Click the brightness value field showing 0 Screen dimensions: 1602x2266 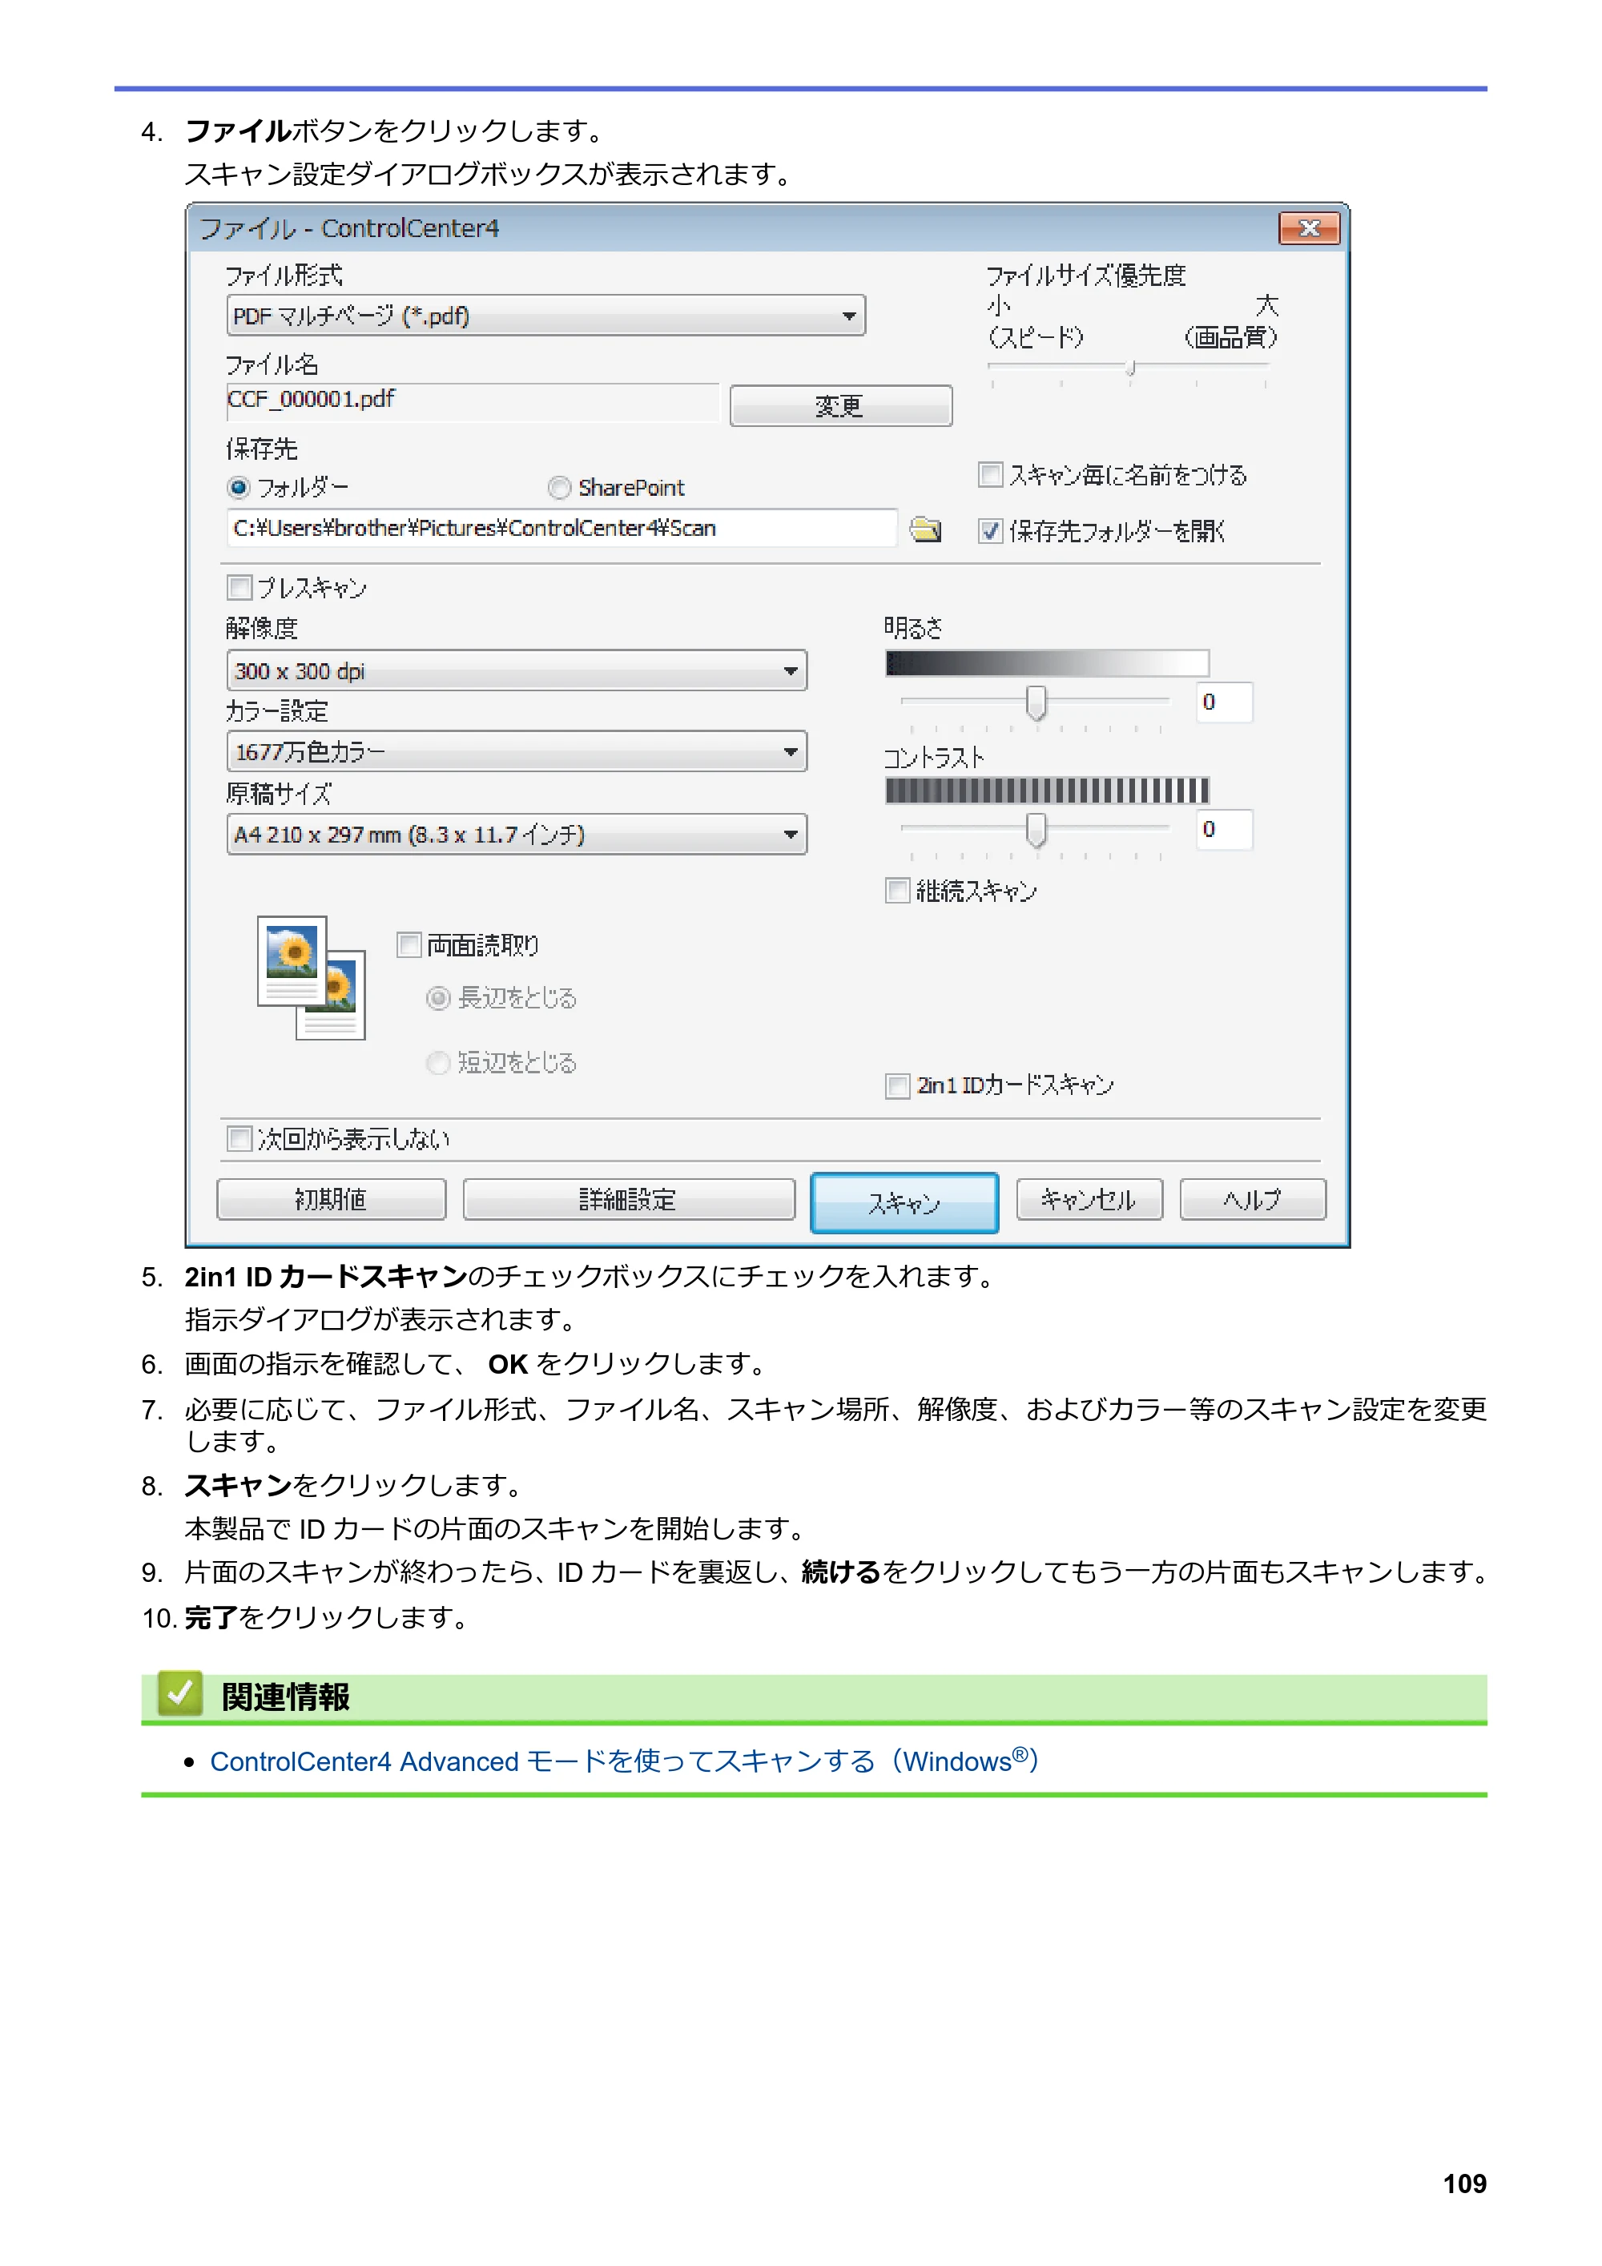coord(1224,702)
